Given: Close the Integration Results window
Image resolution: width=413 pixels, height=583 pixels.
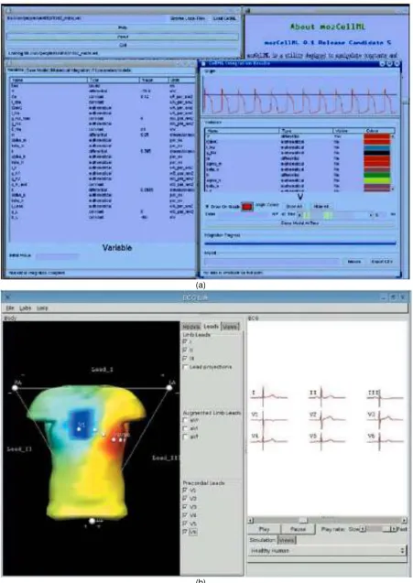Looking at the screenshot, I should coord(397,63).
